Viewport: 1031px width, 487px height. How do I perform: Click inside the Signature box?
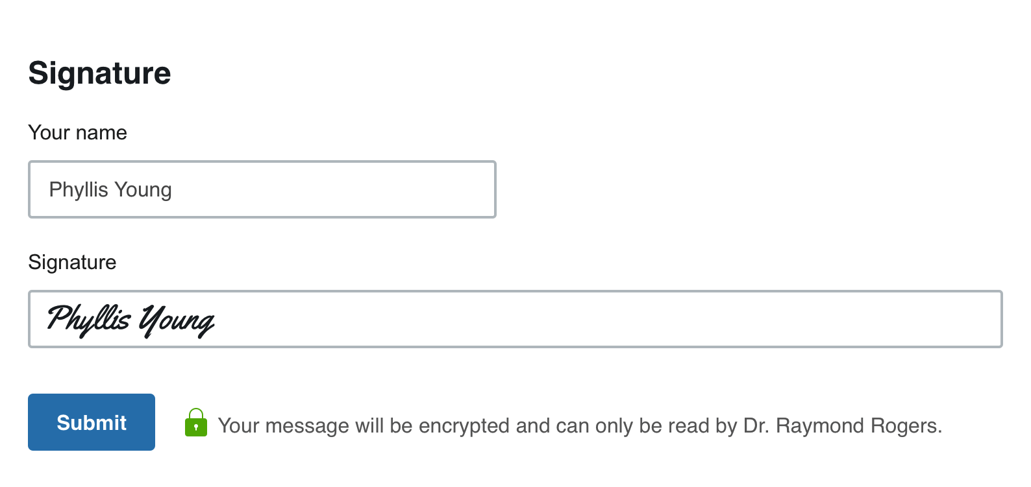515,319
